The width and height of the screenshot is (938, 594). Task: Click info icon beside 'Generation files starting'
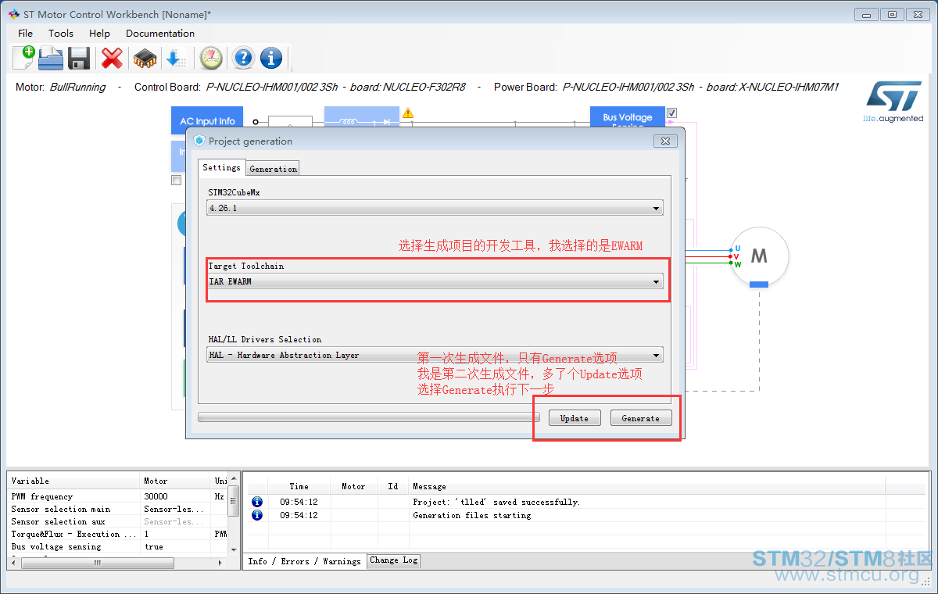click(x=257, y=515)
